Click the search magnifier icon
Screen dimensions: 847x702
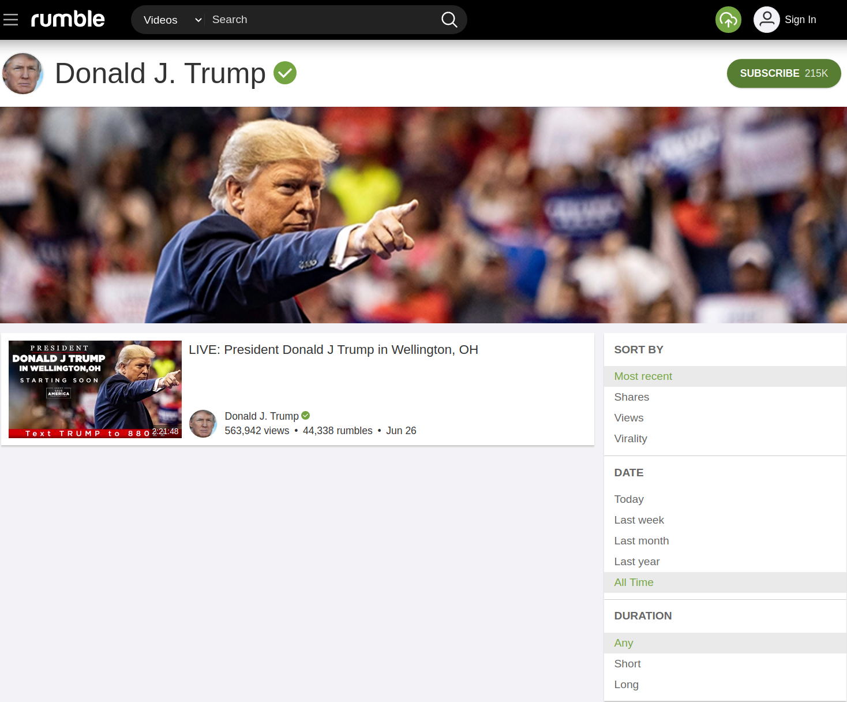click(x=449, y=20)
